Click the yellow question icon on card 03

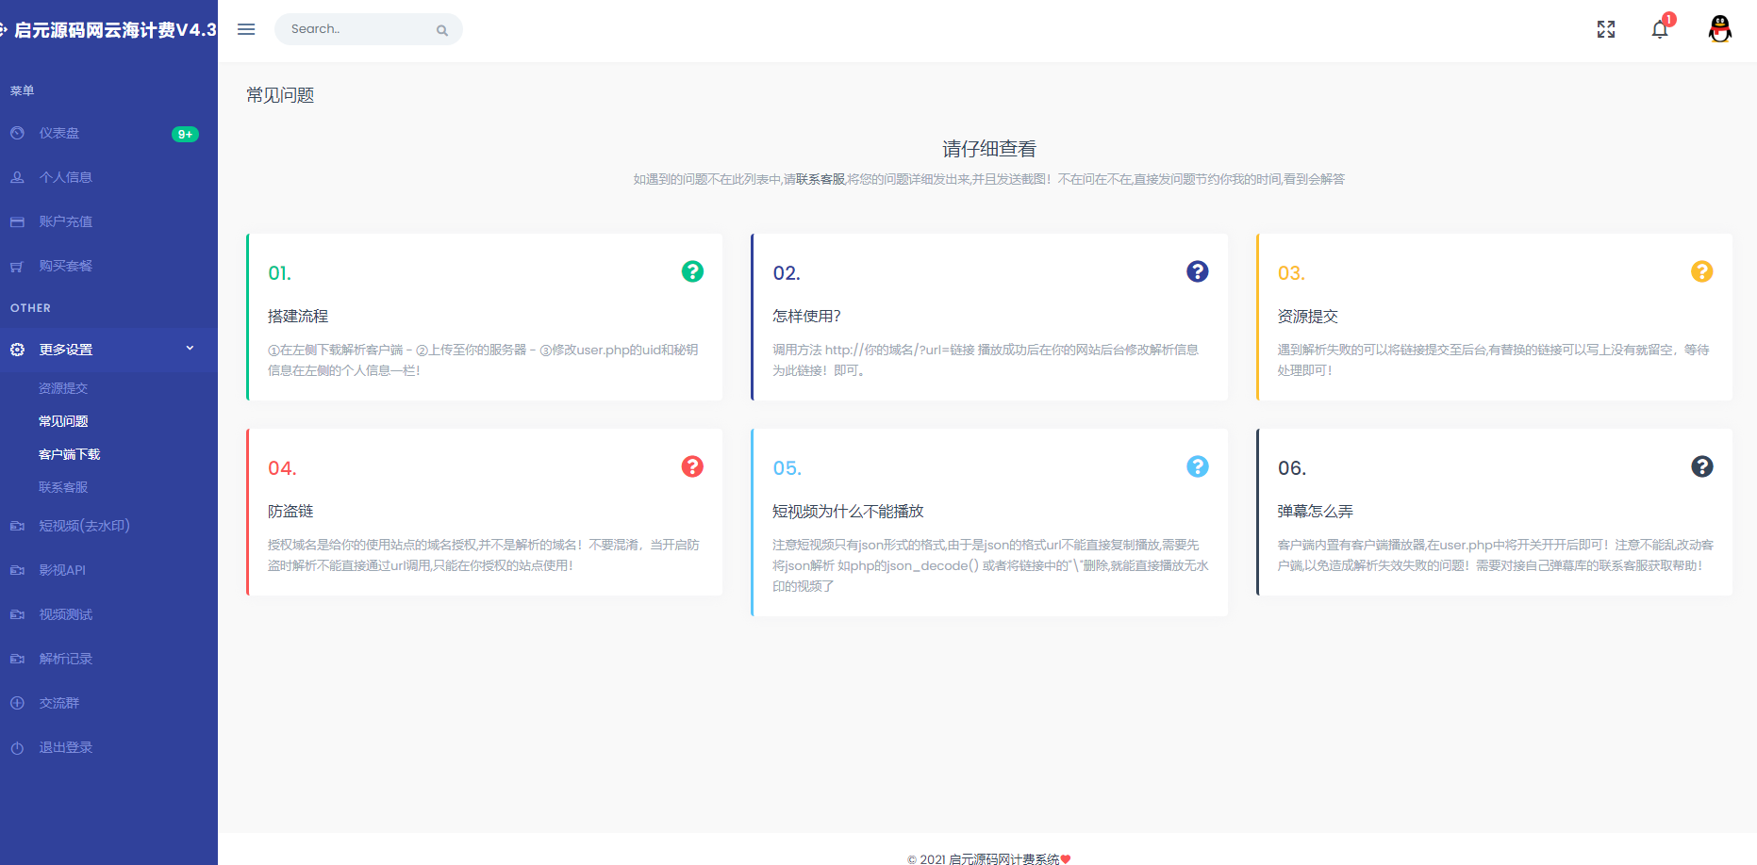coord(1701,271)
